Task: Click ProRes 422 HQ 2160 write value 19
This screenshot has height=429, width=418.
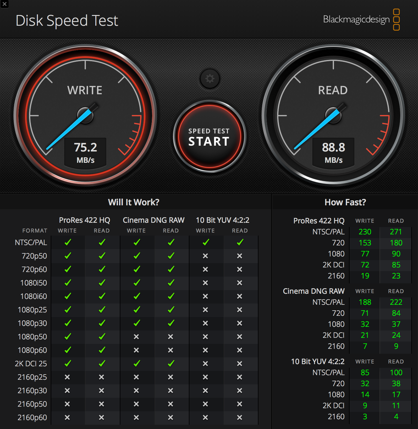Action: [365, 276]
